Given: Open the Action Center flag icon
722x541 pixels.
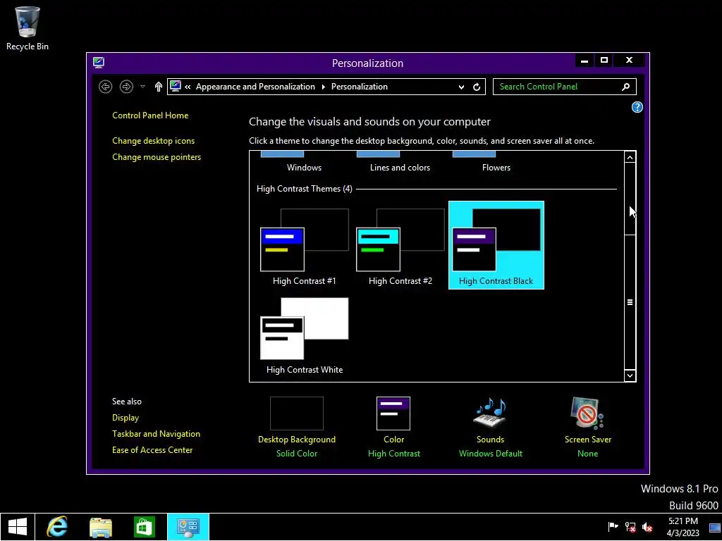Looking at the screenshot, I should point(613,527).
